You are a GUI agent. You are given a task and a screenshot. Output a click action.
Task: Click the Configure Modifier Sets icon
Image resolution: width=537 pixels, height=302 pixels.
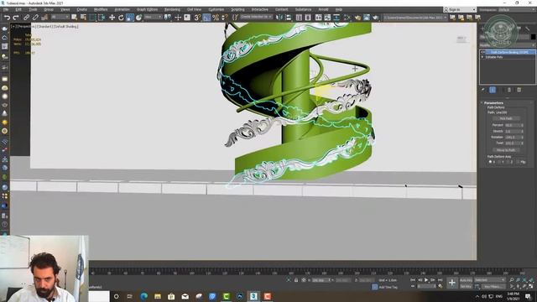519,90
